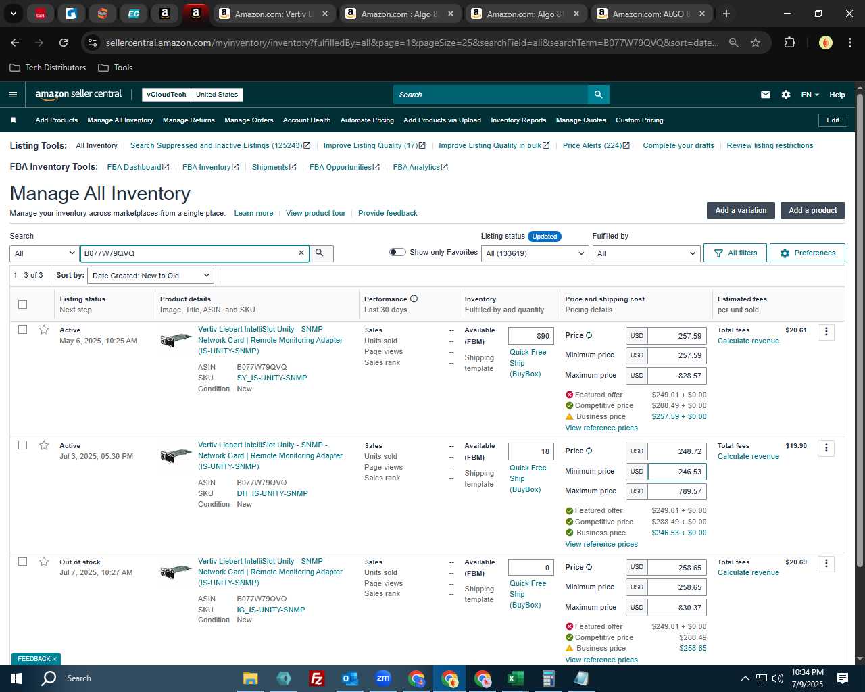Viewport: 865px width, 692px height.
Task: Open three-dot menu for IG_IS-UNITY-SNMP listing
Action: [826, 564]
